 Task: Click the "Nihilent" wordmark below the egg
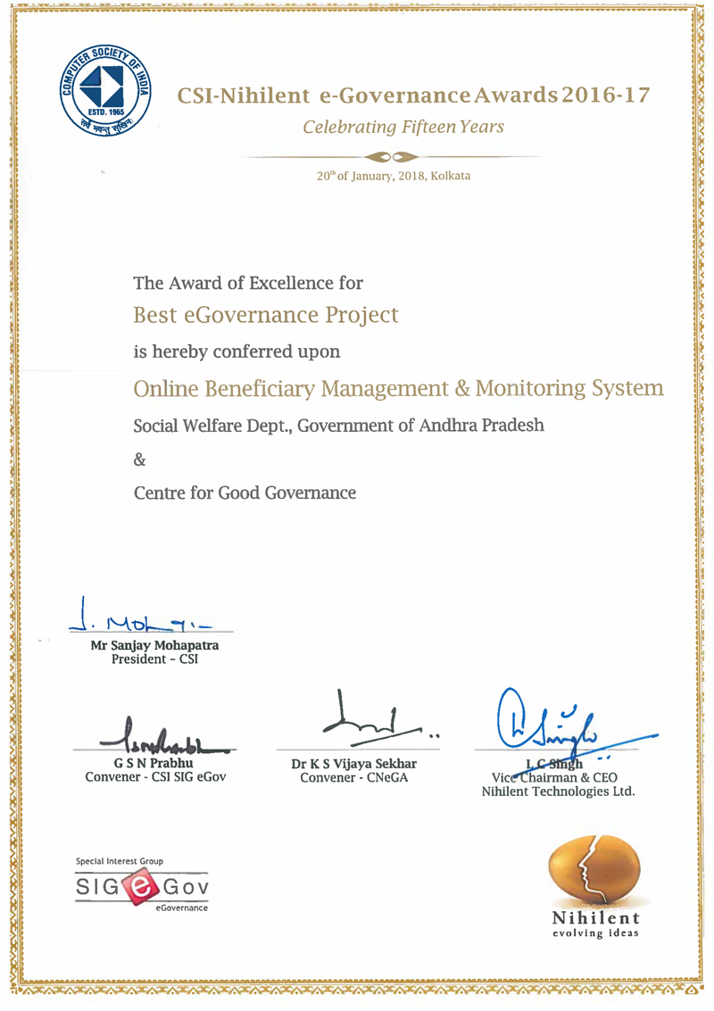596,918
